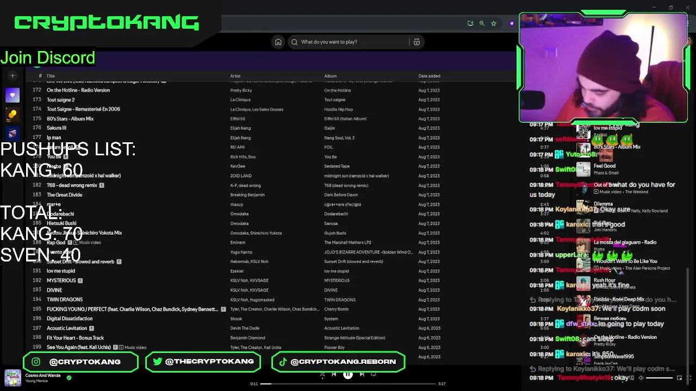Mute using the volume speaker icon
The width and height of the screenshot is (696, 391).
(x=641, y=378)
